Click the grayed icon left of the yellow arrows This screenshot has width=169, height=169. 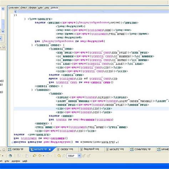click(27, 156)
